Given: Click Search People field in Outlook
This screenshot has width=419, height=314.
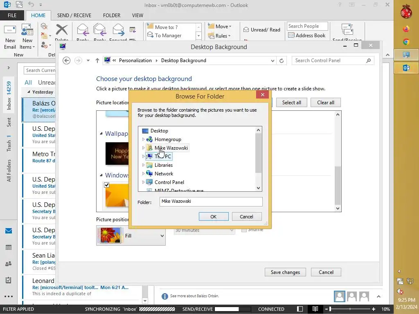Looking at the screenshot, I should 307,26.
